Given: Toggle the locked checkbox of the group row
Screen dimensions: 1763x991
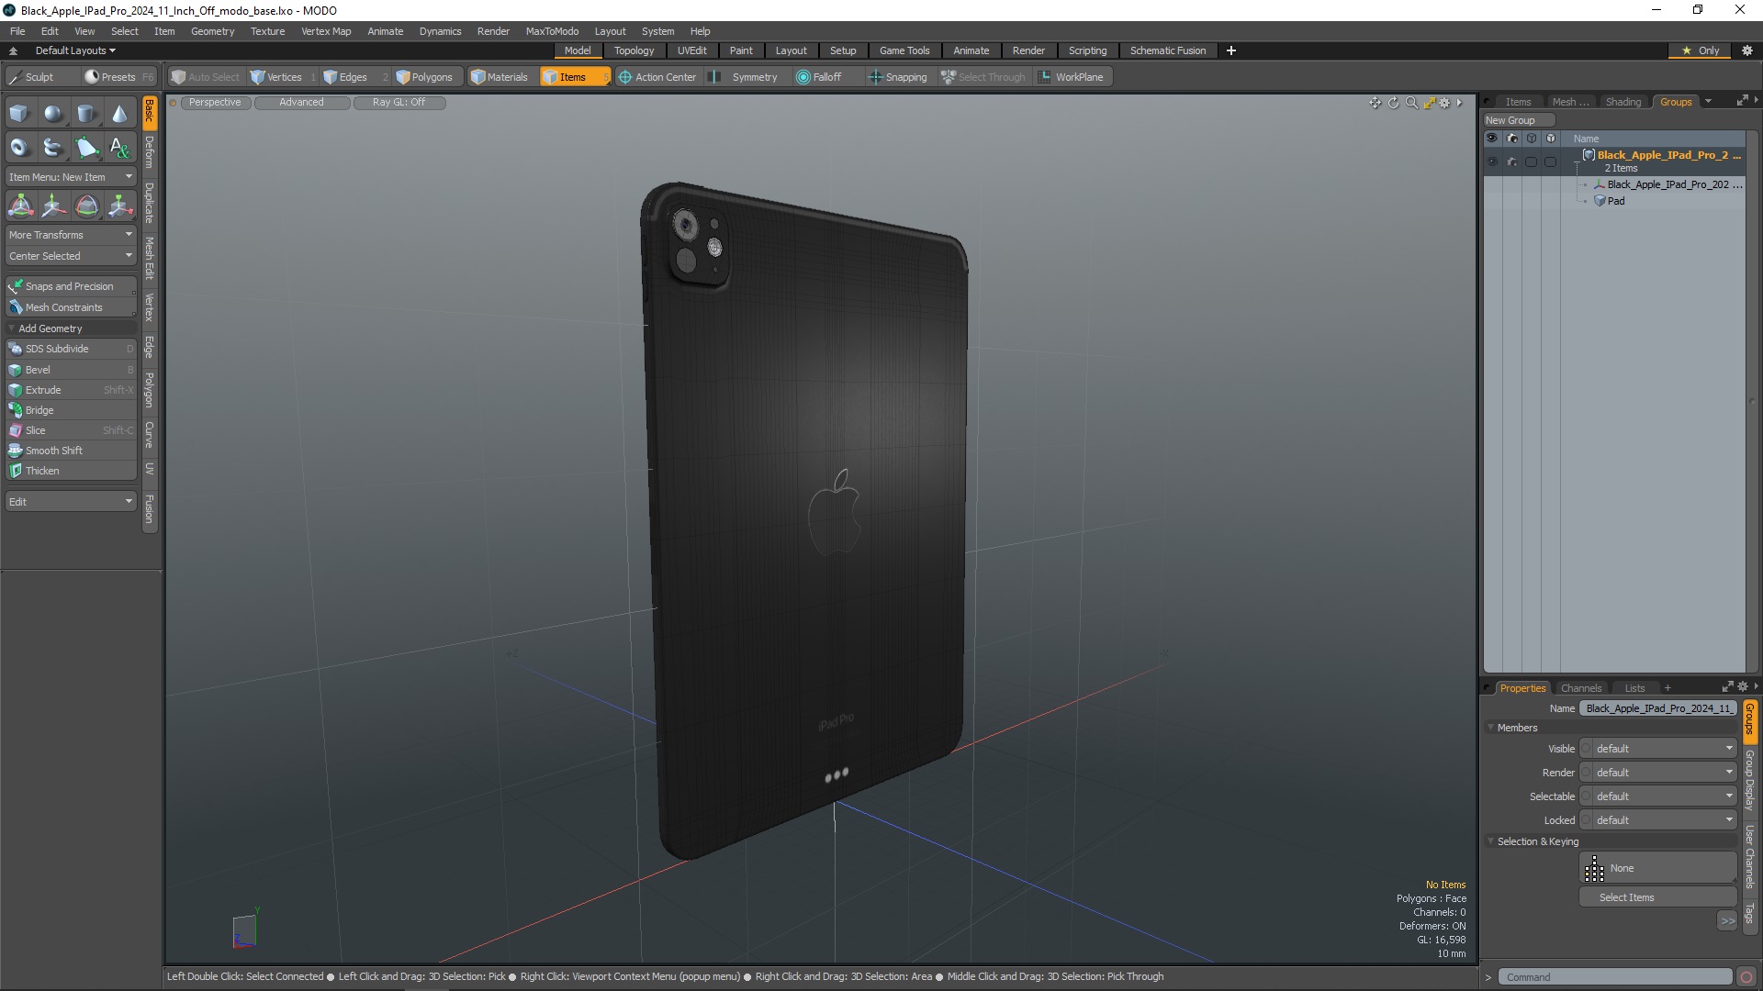Looking at the screenshot, I should 1550,161.
